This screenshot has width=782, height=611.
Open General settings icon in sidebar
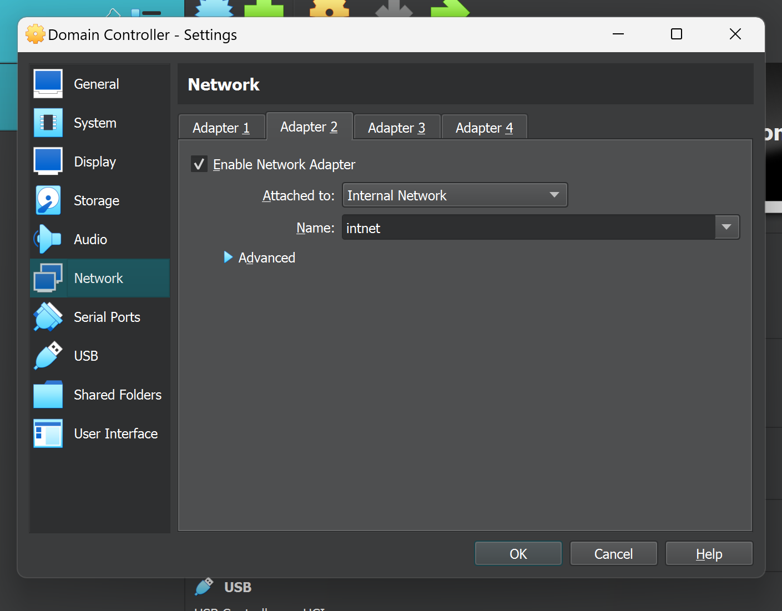(x=48, y=84)
